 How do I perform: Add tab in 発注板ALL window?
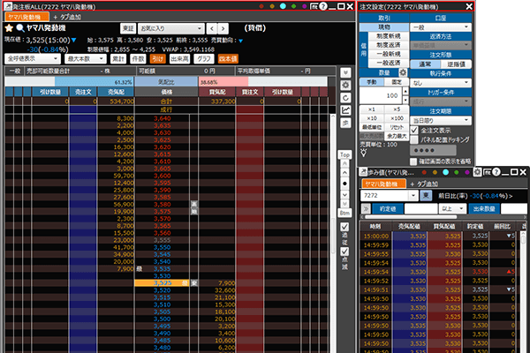(x=67, y=17)
